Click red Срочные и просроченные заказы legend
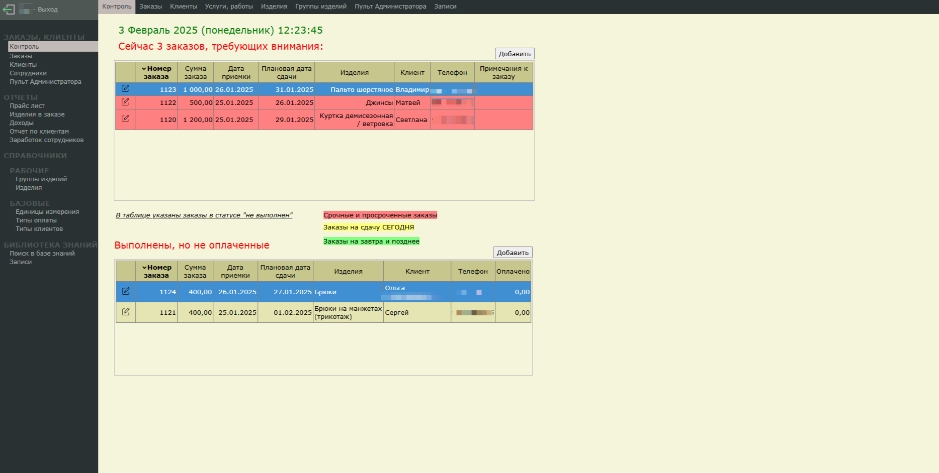The height and width of the screenshot is (473, 939). [380, 215]
